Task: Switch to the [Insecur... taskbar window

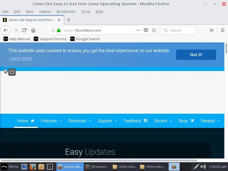Action: coord(97,167)
